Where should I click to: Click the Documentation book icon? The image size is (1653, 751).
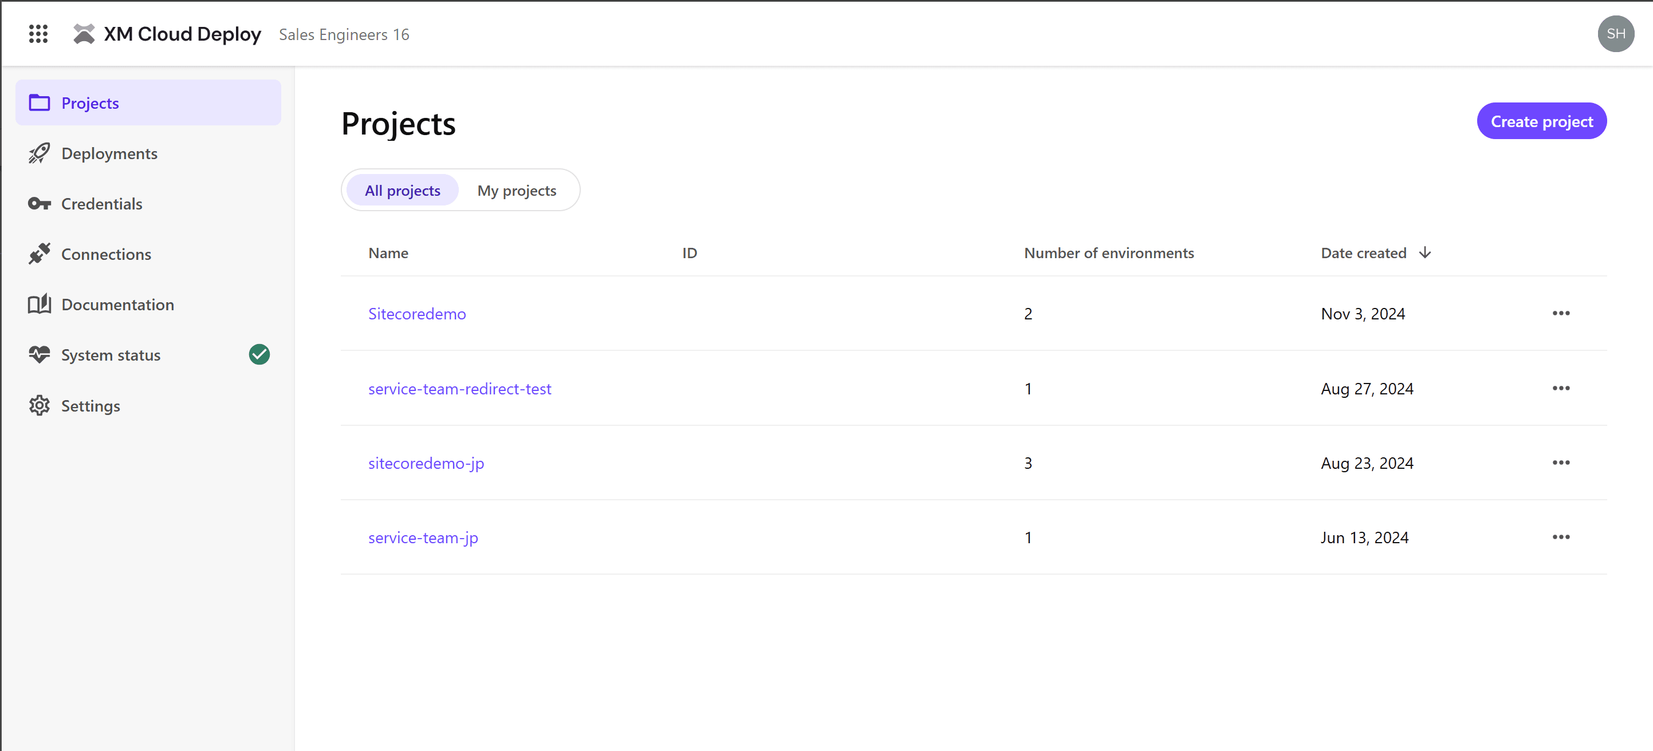pos(39,304)
